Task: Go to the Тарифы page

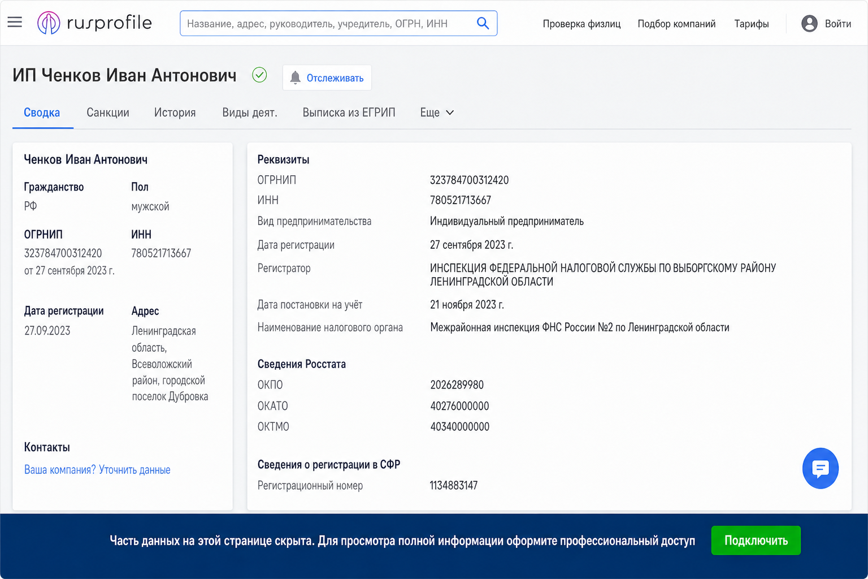Action: [x=752, y=24]
